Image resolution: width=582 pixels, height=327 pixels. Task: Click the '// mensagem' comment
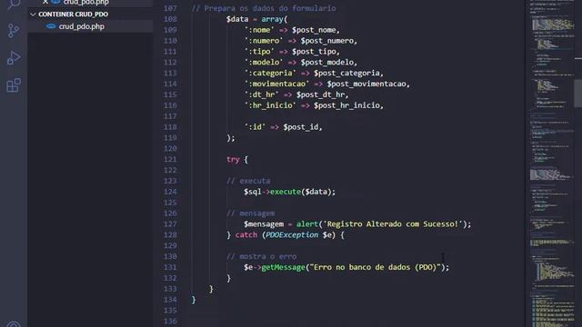[x=251, y=213]
